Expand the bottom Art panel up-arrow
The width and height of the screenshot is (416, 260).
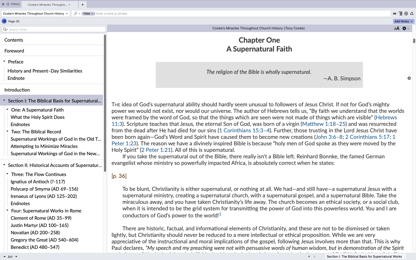click(x=4, y=257)
